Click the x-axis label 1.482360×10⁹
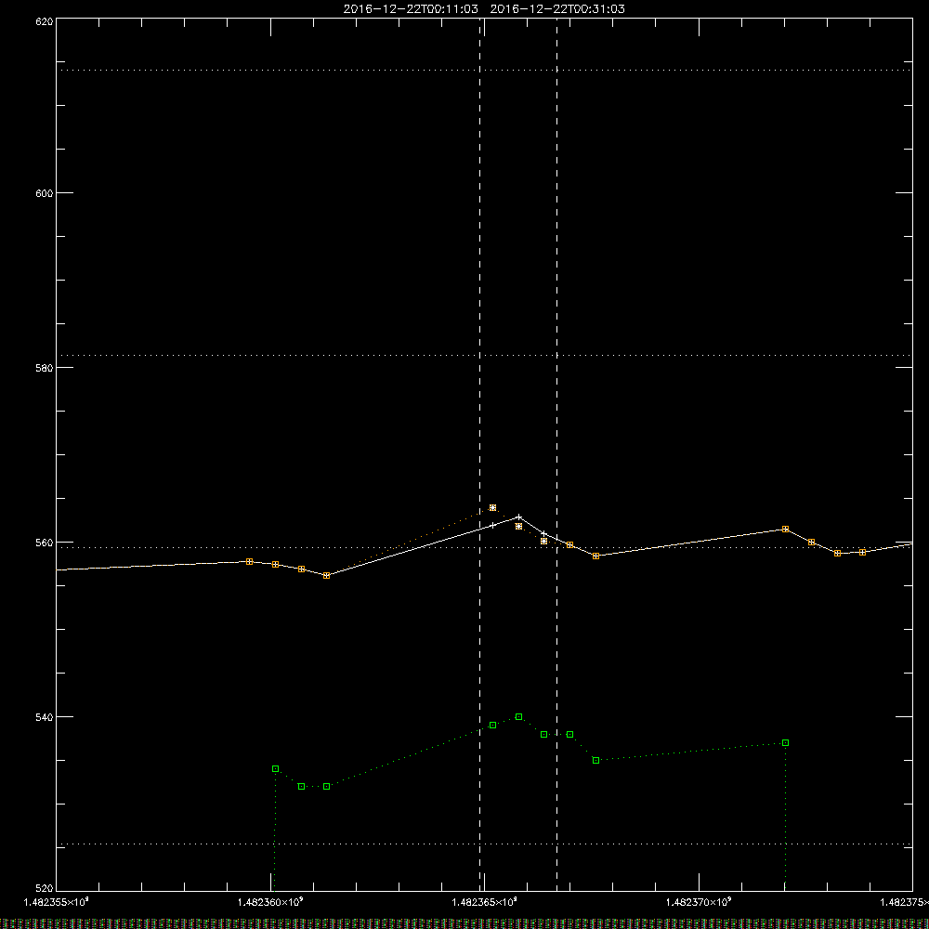This screenshot has height=929, width=929. (270, 902)
